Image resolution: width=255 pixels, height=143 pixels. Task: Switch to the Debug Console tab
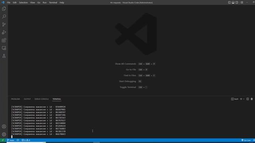pos(41,99)
